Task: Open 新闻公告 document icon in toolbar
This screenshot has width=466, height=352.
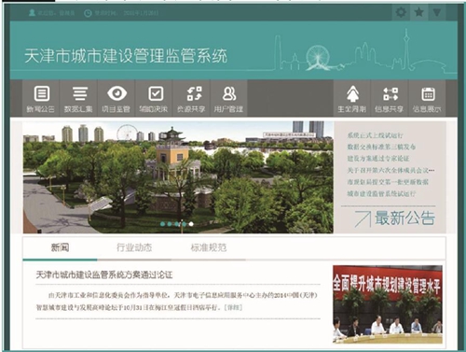Action: coord(41,93)
